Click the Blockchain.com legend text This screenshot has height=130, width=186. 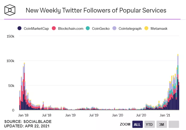(71, 28)
